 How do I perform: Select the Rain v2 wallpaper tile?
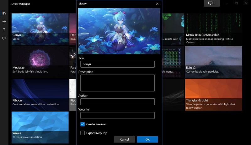click(x=214, y=62)
